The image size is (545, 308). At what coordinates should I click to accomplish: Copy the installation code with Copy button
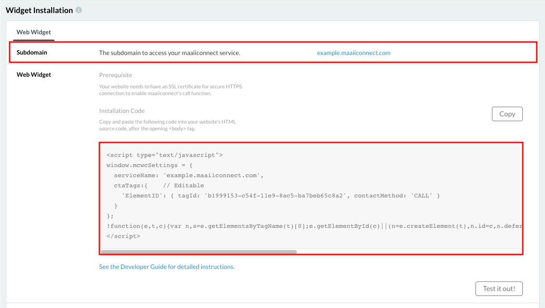coord(507,114)
